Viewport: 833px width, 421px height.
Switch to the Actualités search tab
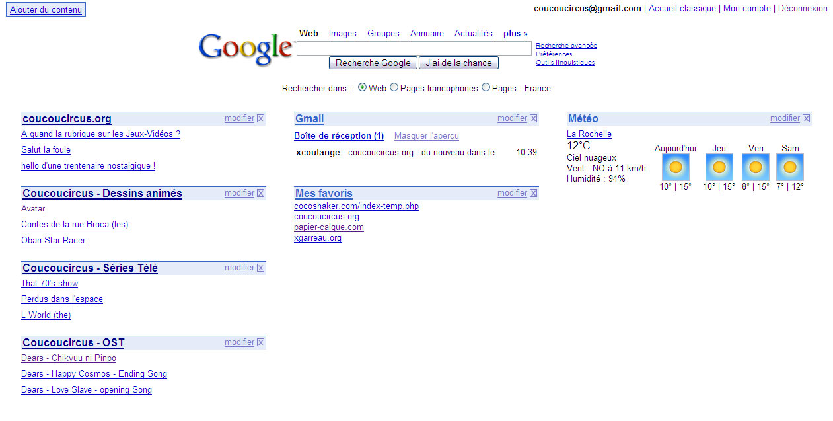pos(474,34)
